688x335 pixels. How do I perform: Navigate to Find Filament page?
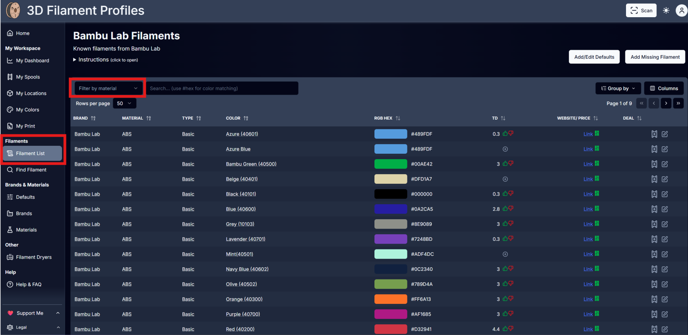[x=31, y=170]
